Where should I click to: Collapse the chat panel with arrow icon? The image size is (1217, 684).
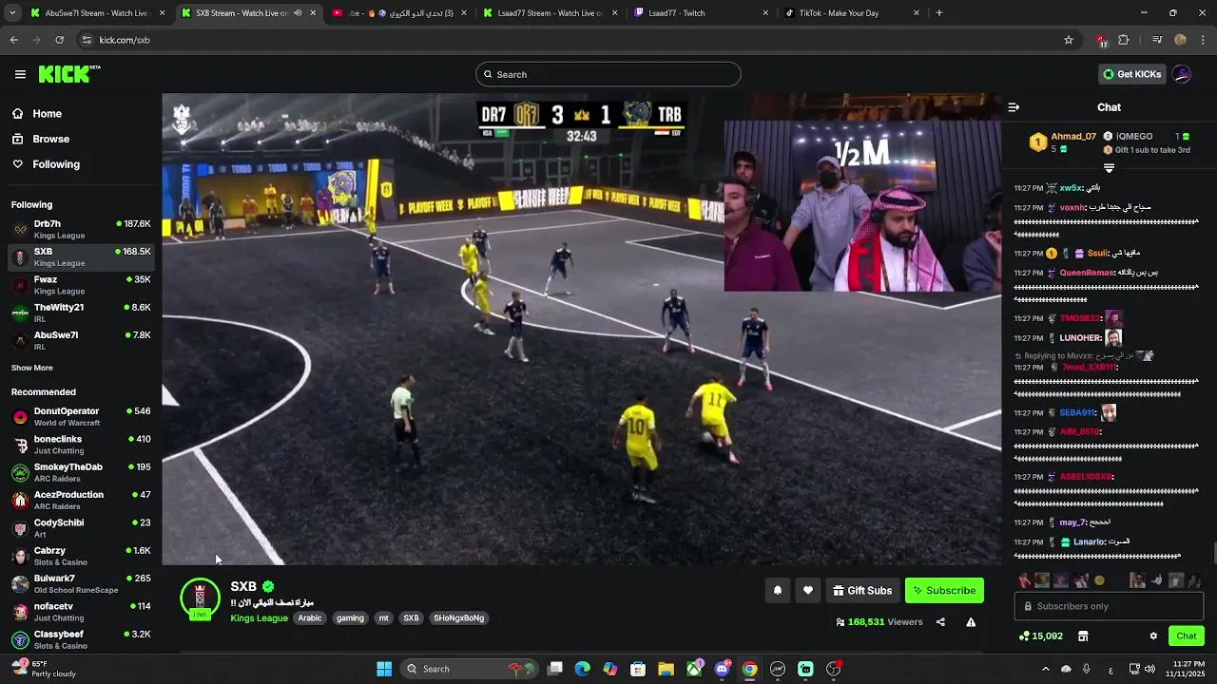[1014, 107]
